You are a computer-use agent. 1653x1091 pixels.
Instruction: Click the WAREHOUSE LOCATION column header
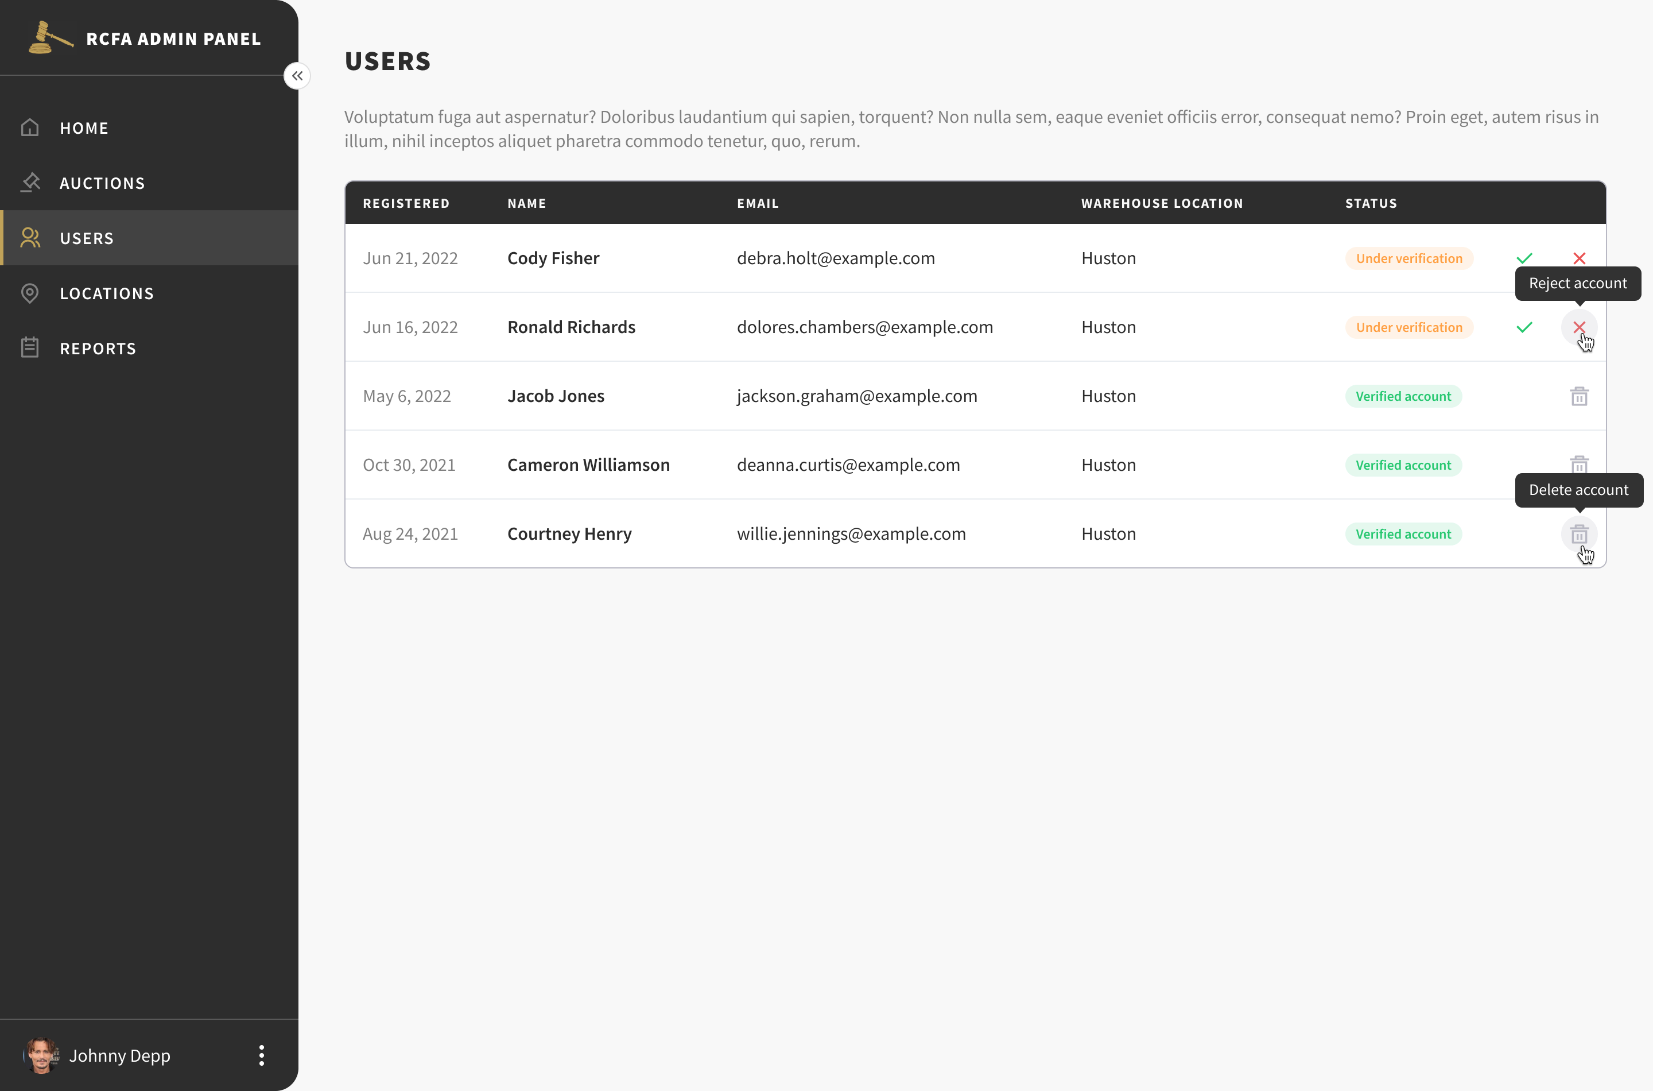click(1162, 203)
